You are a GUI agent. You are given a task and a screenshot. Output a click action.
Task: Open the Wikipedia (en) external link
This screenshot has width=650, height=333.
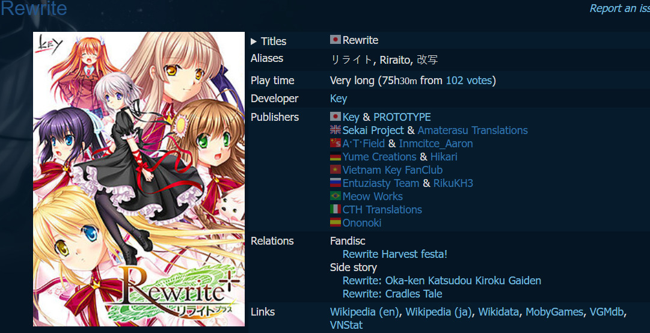(x=365, y=312)
